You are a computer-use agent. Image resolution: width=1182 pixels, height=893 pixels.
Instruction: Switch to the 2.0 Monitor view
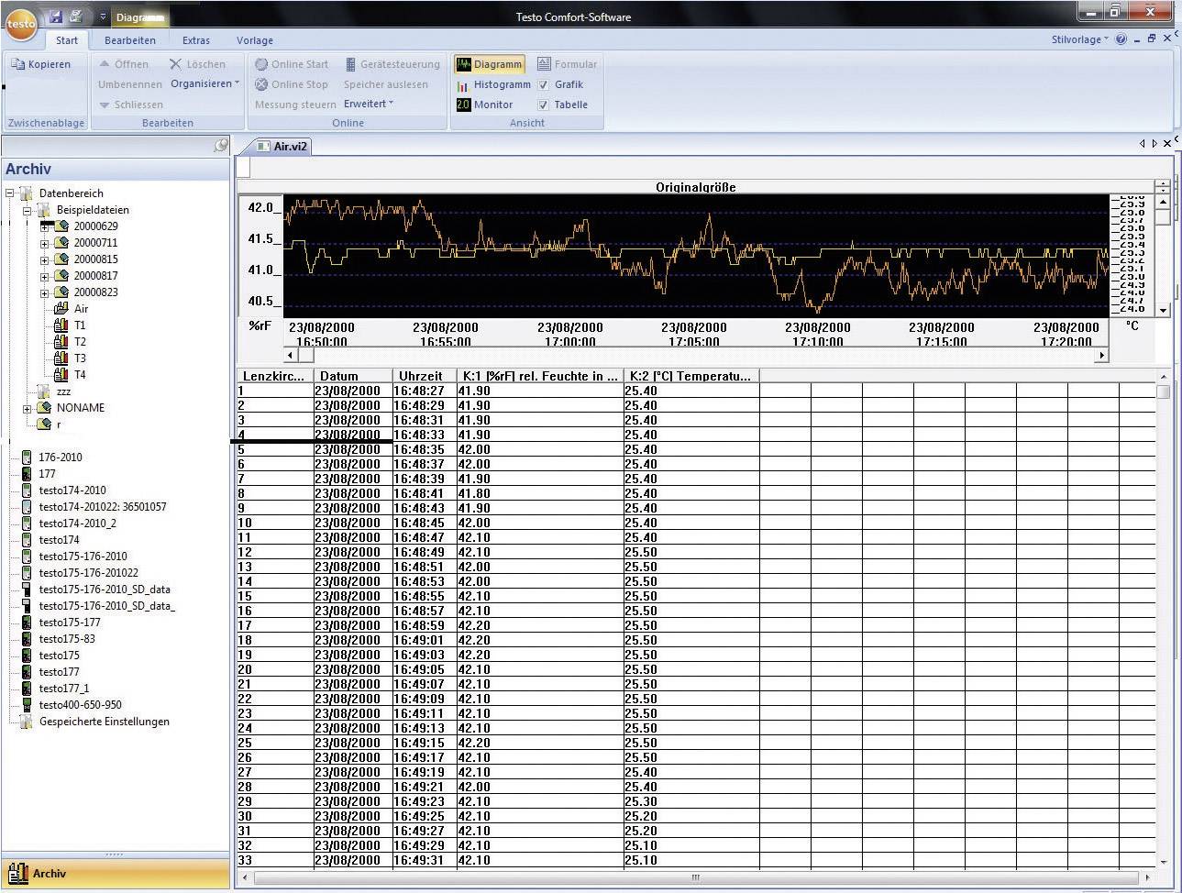(x=486, y=104)
